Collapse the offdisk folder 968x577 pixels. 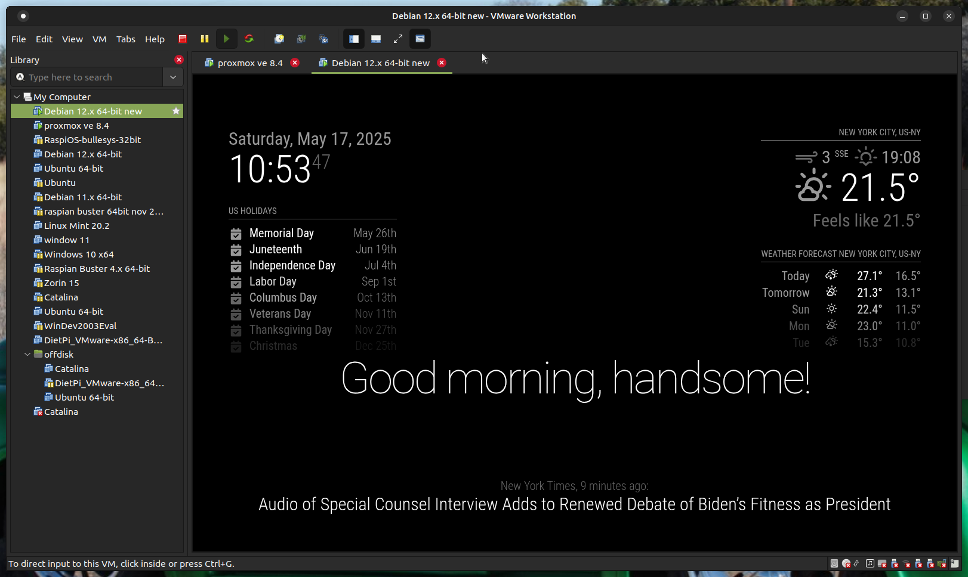(27, 354)
